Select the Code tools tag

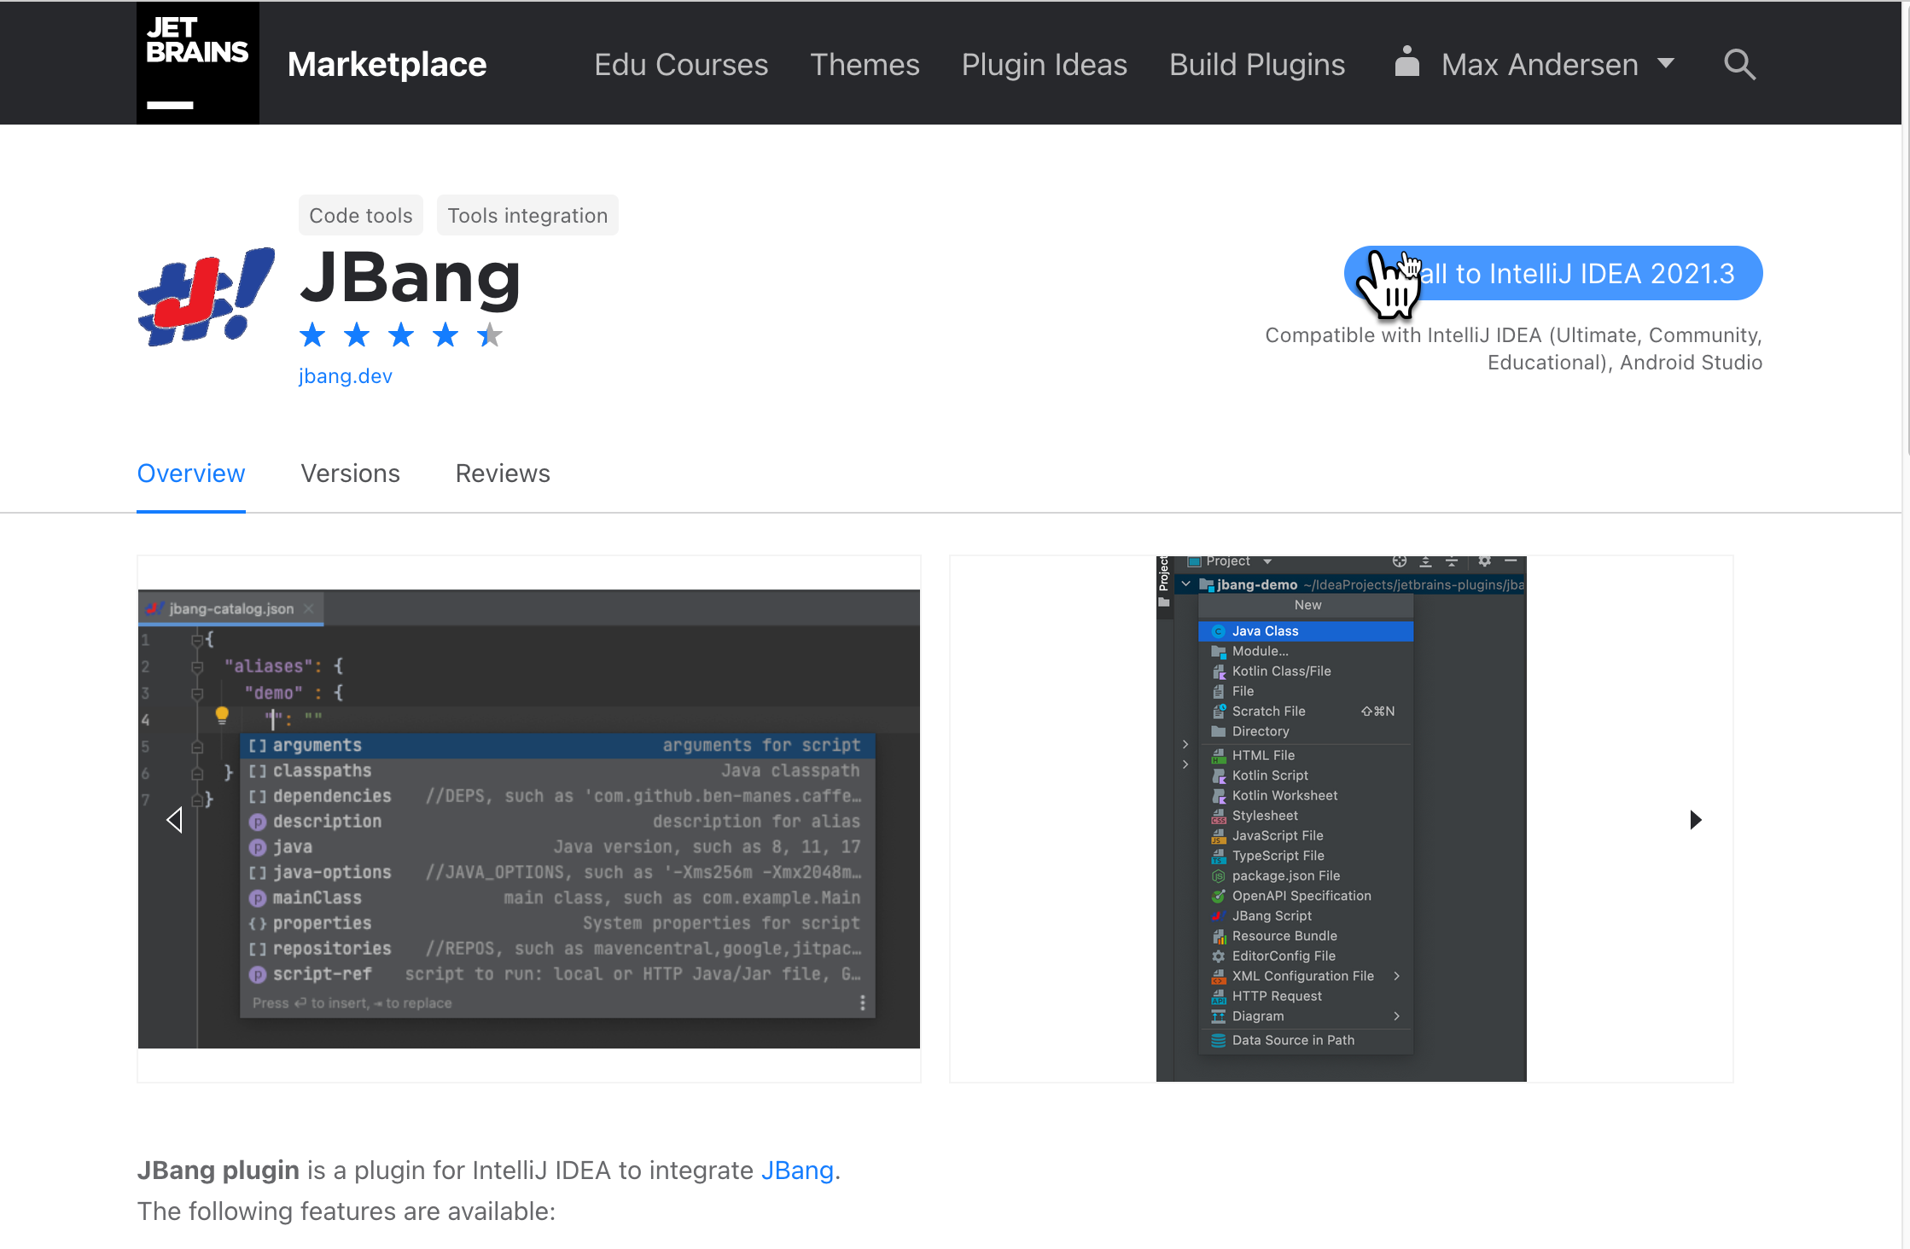tap(360, 215)
